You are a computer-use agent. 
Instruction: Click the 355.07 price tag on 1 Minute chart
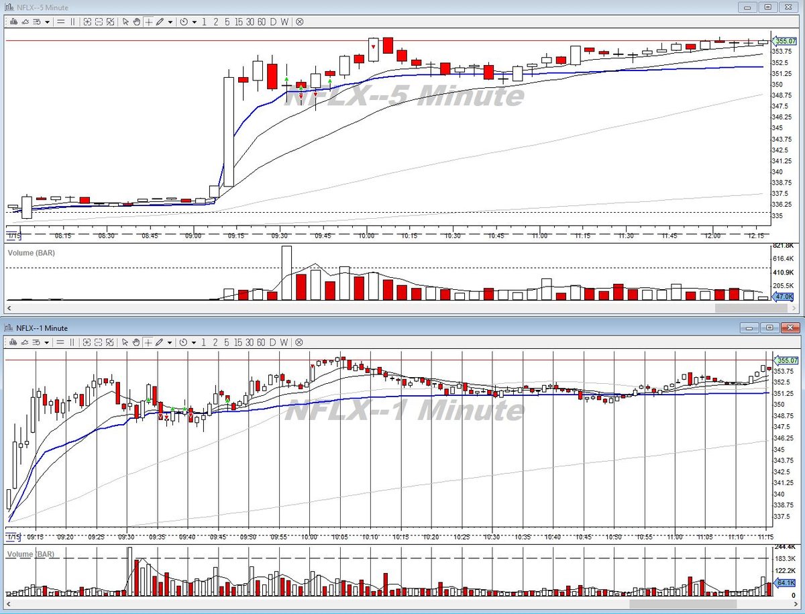click(784, 360)
